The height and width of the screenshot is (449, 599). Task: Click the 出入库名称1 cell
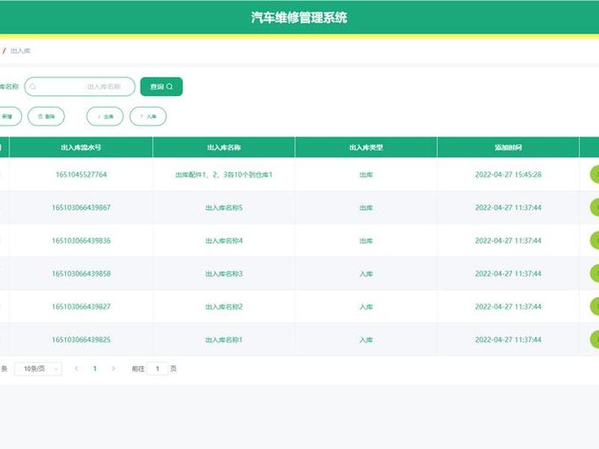(x=224, y=340)
